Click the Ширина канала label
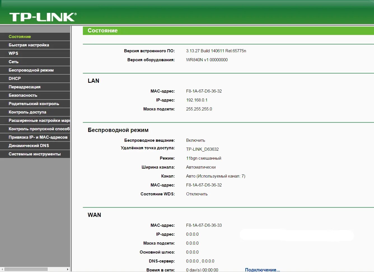The width and height of the screenshot is (374, 272). [158, 167]
